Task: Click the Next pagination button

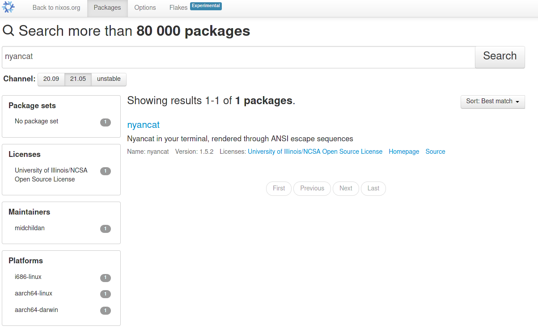Action: coord(346,188)
